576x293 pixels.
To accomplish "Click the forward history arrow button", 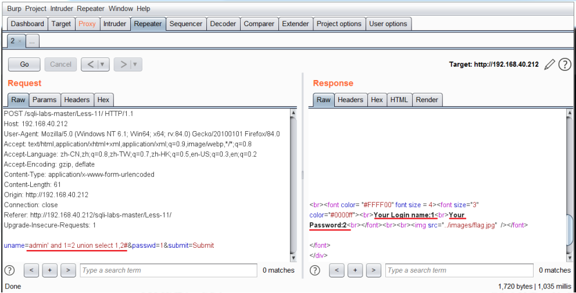I will point(123,64).
